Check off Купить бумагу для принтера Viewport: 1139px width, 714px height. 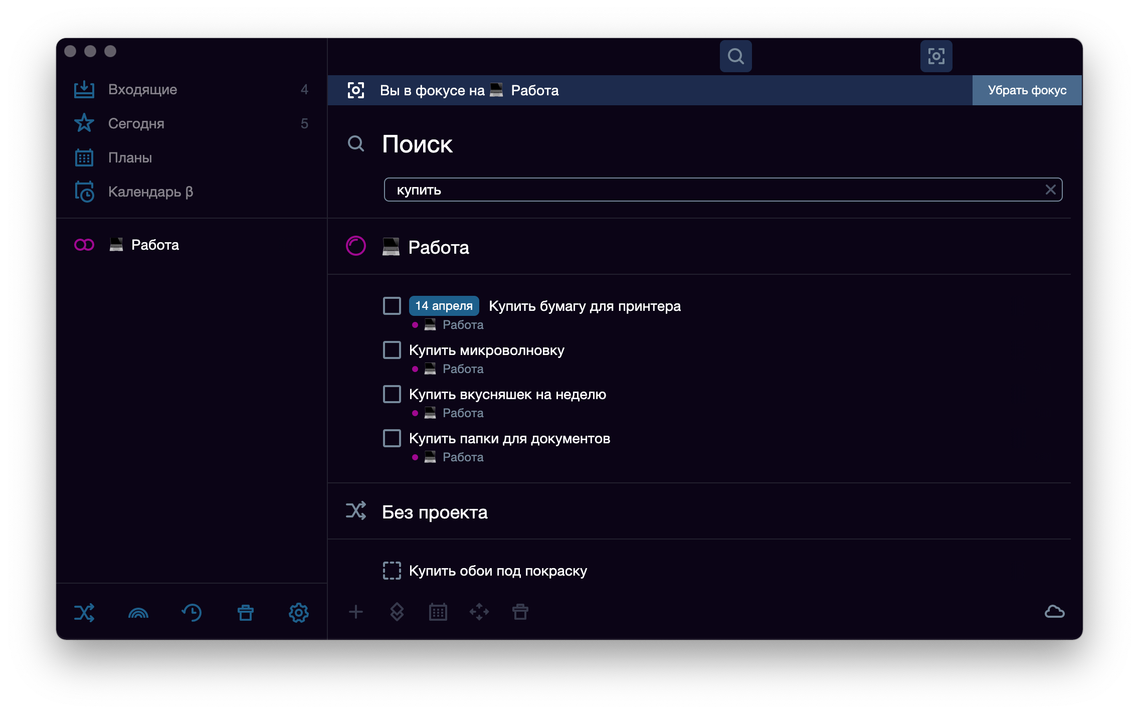pyautogui.click(x=392, y=306)
